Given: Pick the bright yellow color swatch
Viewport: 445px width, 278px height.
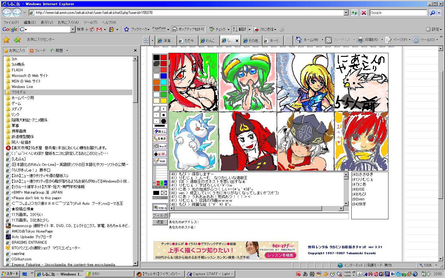Looking at the screenshot, I should click(163, 101).
